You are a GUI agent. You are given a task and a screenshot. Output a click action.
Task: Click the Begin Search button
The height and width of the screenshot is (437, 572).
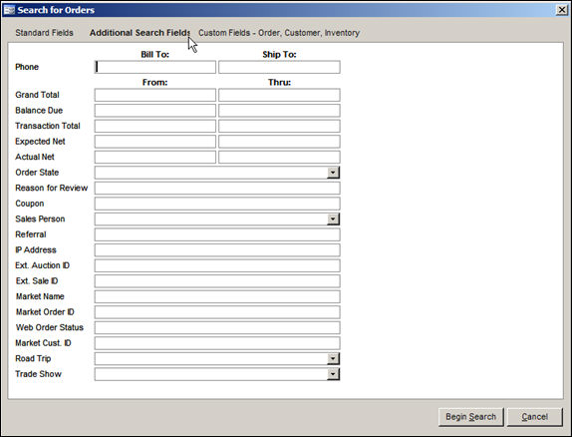[471, 417]
